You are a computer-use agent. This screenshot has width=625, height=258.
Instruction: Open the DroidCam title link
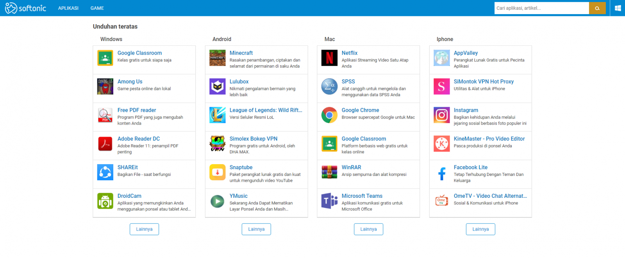tap(129, 196)
